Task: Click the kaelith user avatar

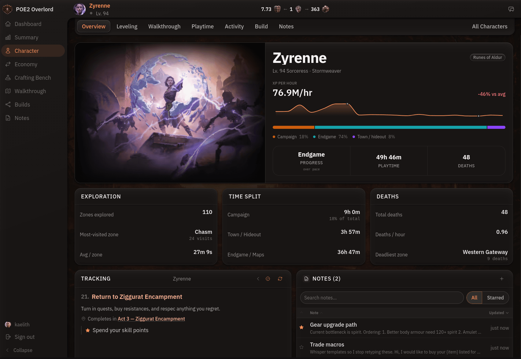Action: pos(8,325)
